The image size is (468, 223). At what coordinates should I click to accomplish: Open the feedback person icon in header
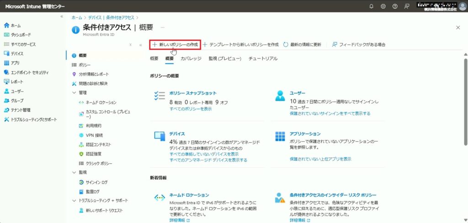406,6
